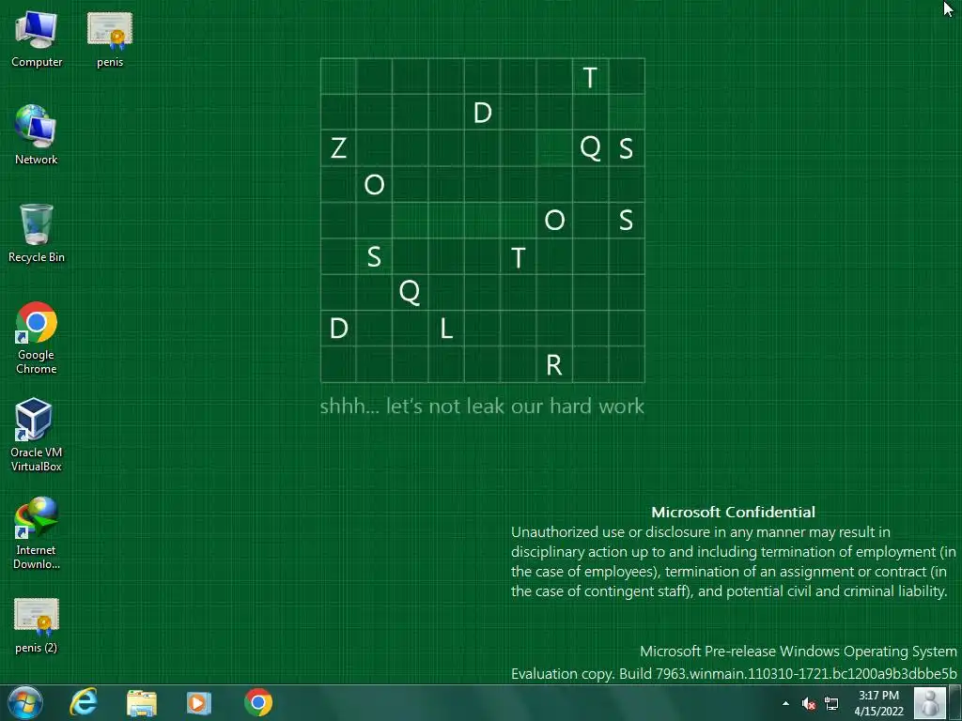
Task: Open the Start menu orb
Action: (x=25, y=702)
